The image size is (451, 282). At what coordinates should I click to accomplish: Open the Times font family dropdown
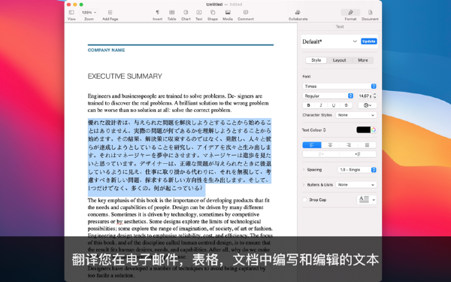[340, 86]
